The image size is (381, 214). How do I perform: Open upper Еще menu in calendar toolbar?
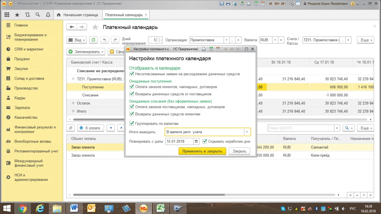[365, 40]
